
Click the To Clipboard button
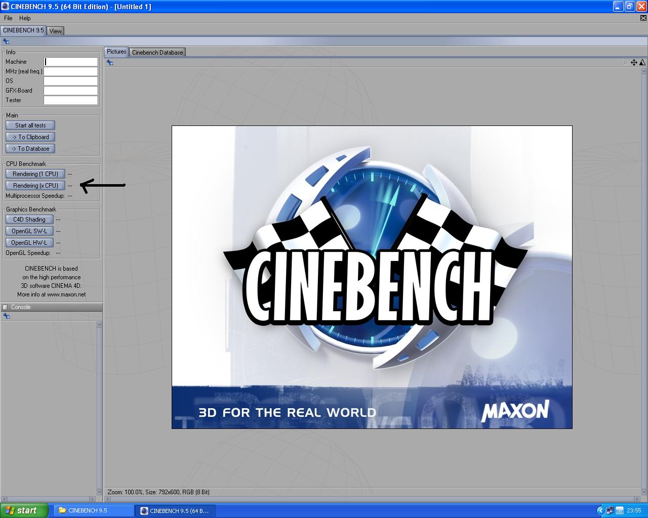[30, 137]
